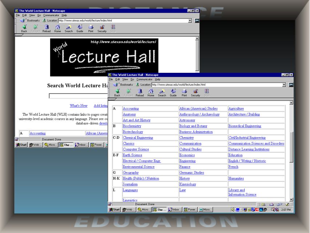310x233 pixels.
Task: Expand Location dropdown in front Netscape window
Action: [284, 84]
